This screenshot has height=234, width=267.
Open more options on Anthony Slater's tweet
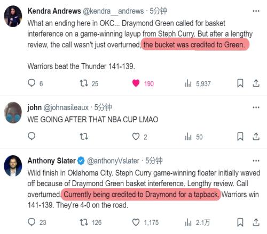pos(256,161)
